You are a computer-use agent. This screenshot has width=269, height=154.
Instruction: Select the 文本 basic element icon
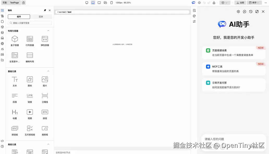15,79
